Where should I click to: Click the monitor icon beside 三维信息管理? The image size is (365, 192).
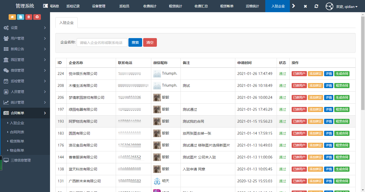[6, 160]
